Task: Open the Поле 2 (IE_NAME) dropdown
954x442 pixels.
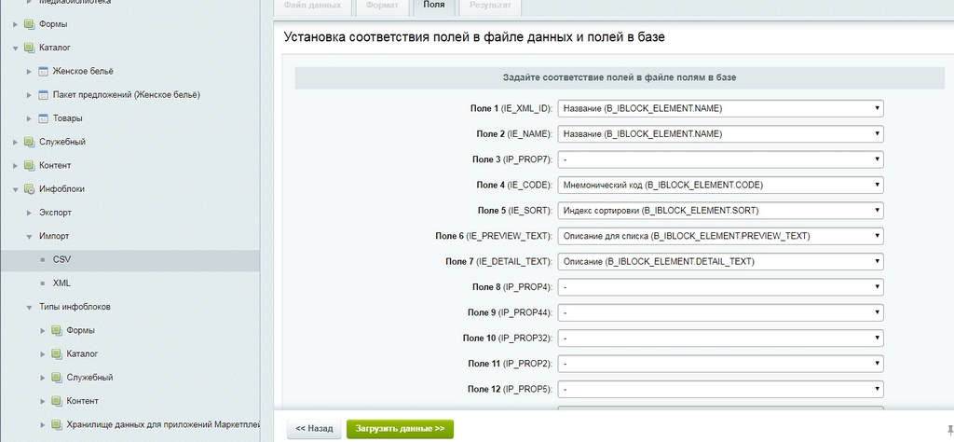Action: (720, 134)
